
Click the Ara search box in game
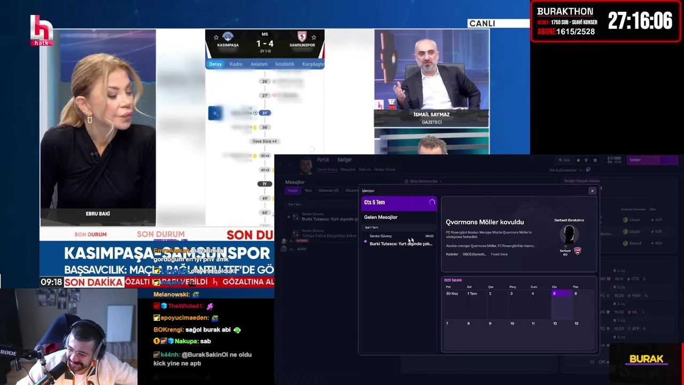click(564, 160)
